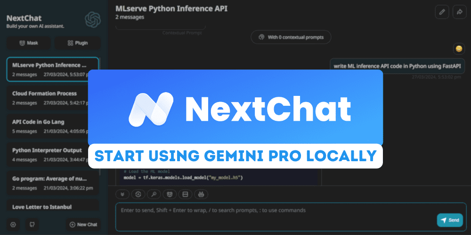Click the Mask button in the sidebar

[29, 43]
